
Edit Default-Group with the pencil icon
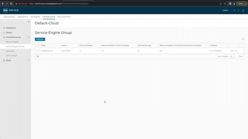point(232,51)
